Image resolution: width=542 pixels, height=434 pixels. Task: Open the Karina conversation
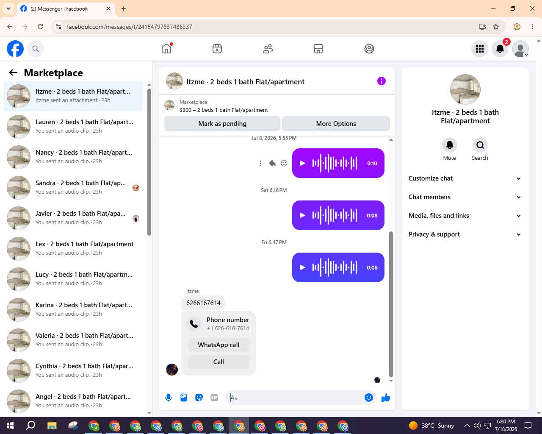(73, 310)
